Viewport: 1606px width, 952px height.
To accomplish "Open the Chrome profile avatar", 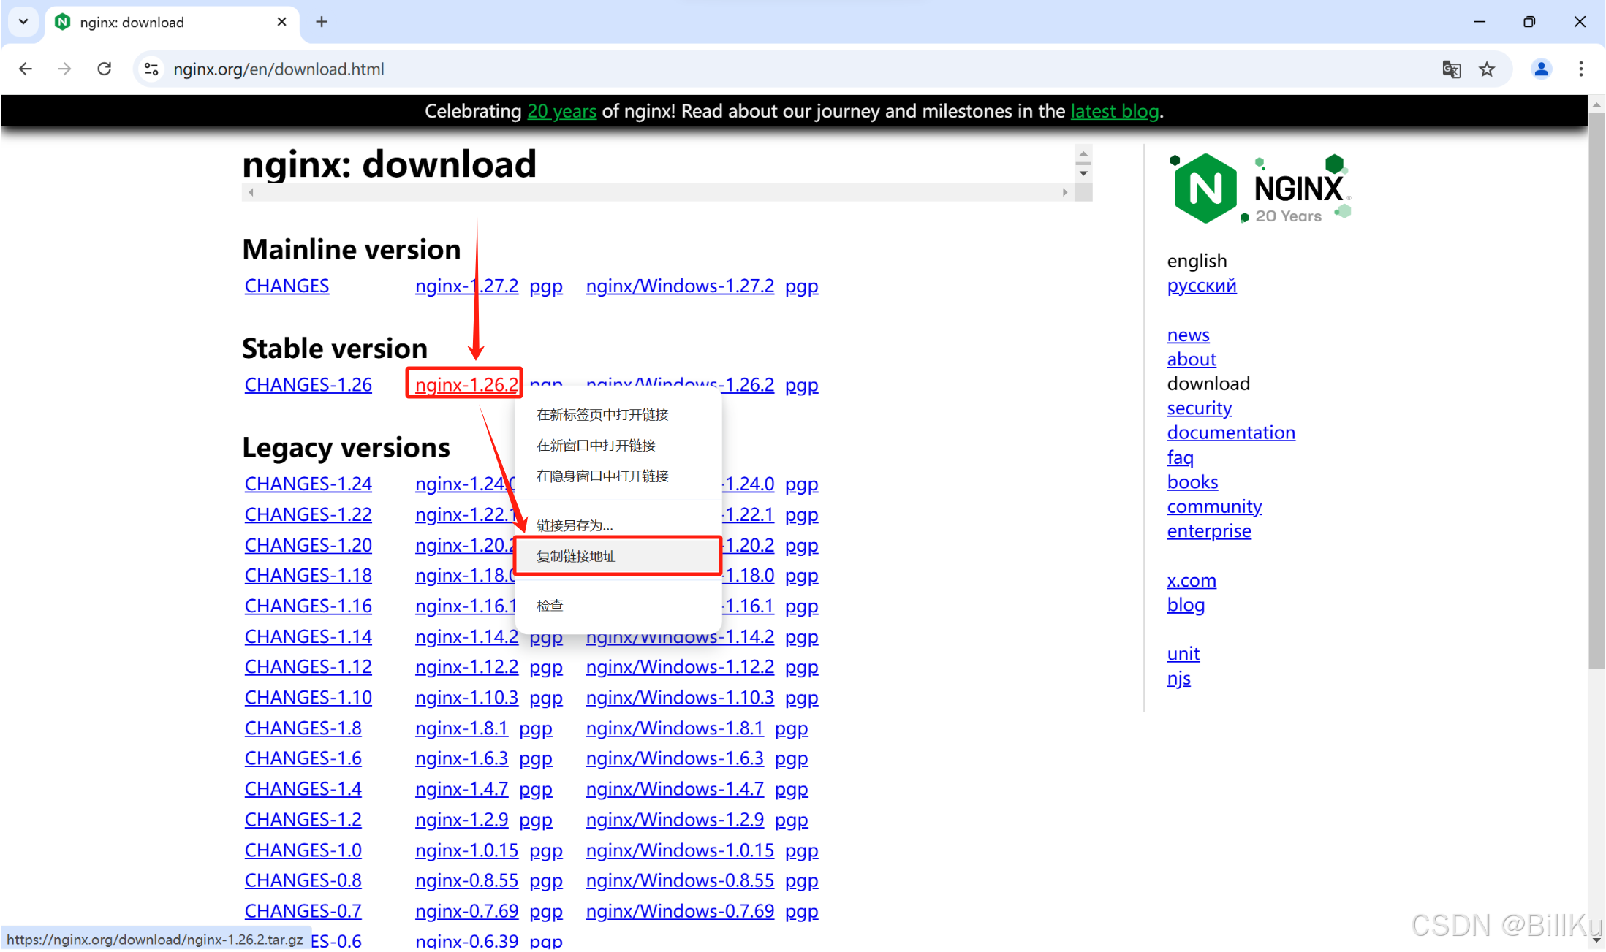I will point(1541,69).
